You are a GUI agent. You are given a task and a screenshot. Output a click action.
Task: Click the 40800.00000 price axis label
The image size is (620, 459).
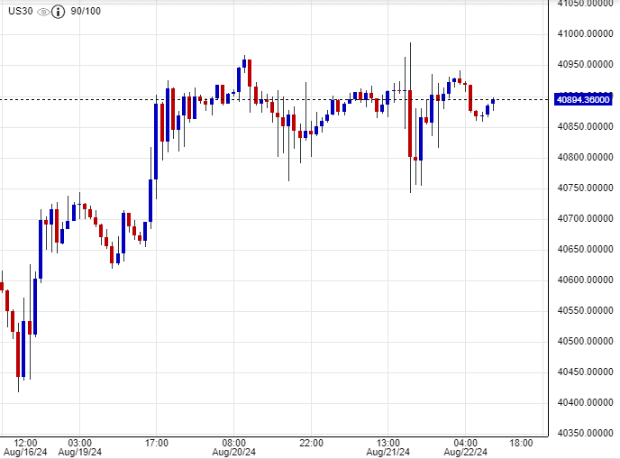(x=585, y=157)
